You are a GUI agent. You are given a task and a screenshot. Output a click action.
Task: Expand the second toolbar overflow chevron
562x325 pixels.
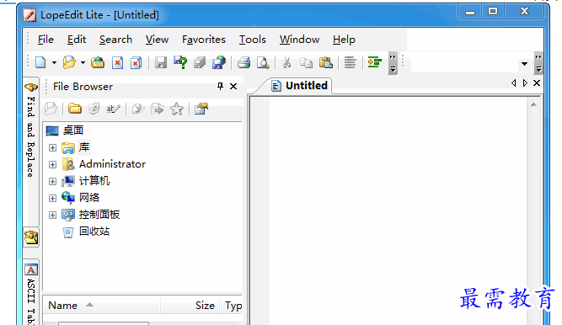point(538,63)
